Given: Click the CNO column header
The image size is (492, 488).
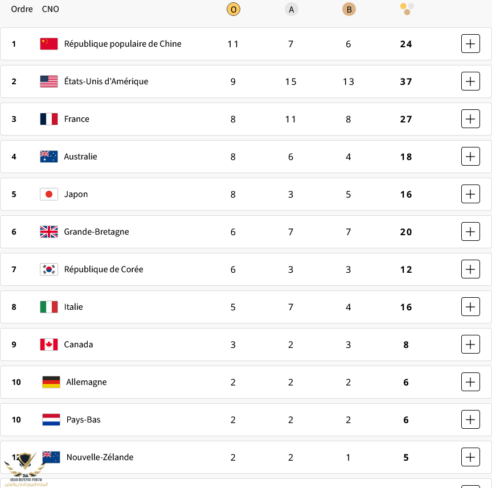Looking at the screenshot, I should click(50, 9).
